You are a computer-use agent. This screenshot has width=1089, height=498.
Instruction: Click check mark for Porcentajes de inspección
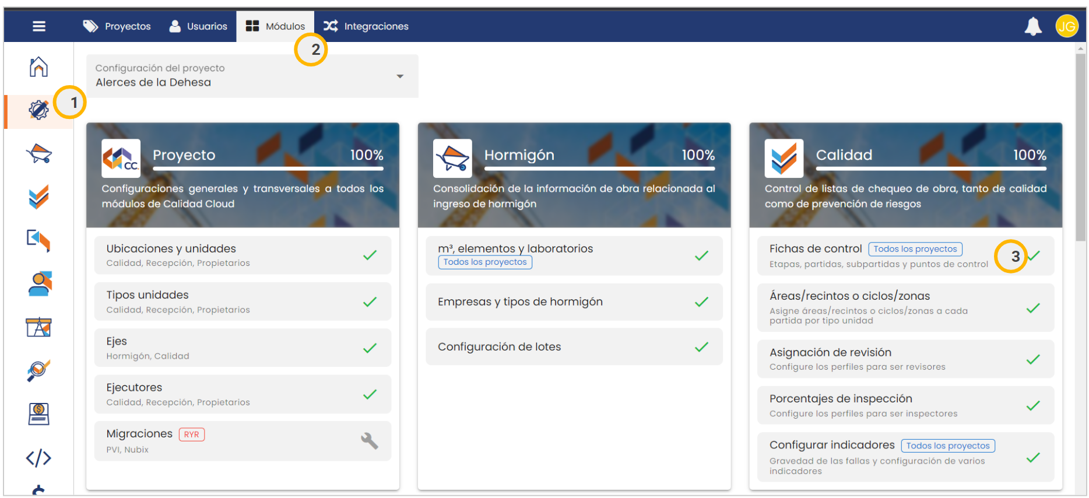[1033, 405]
